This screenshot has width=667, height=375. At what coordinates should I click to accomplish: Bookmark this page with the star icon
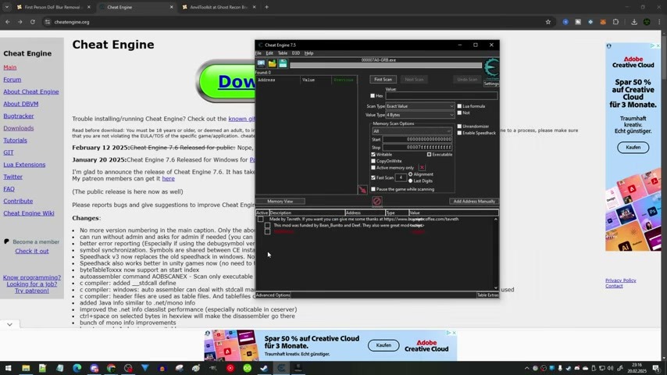click(x=548, y=22)
